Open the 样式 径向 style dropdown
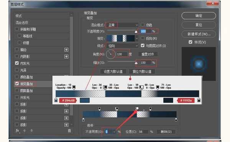Screen dimensions: 230x142 122,46
